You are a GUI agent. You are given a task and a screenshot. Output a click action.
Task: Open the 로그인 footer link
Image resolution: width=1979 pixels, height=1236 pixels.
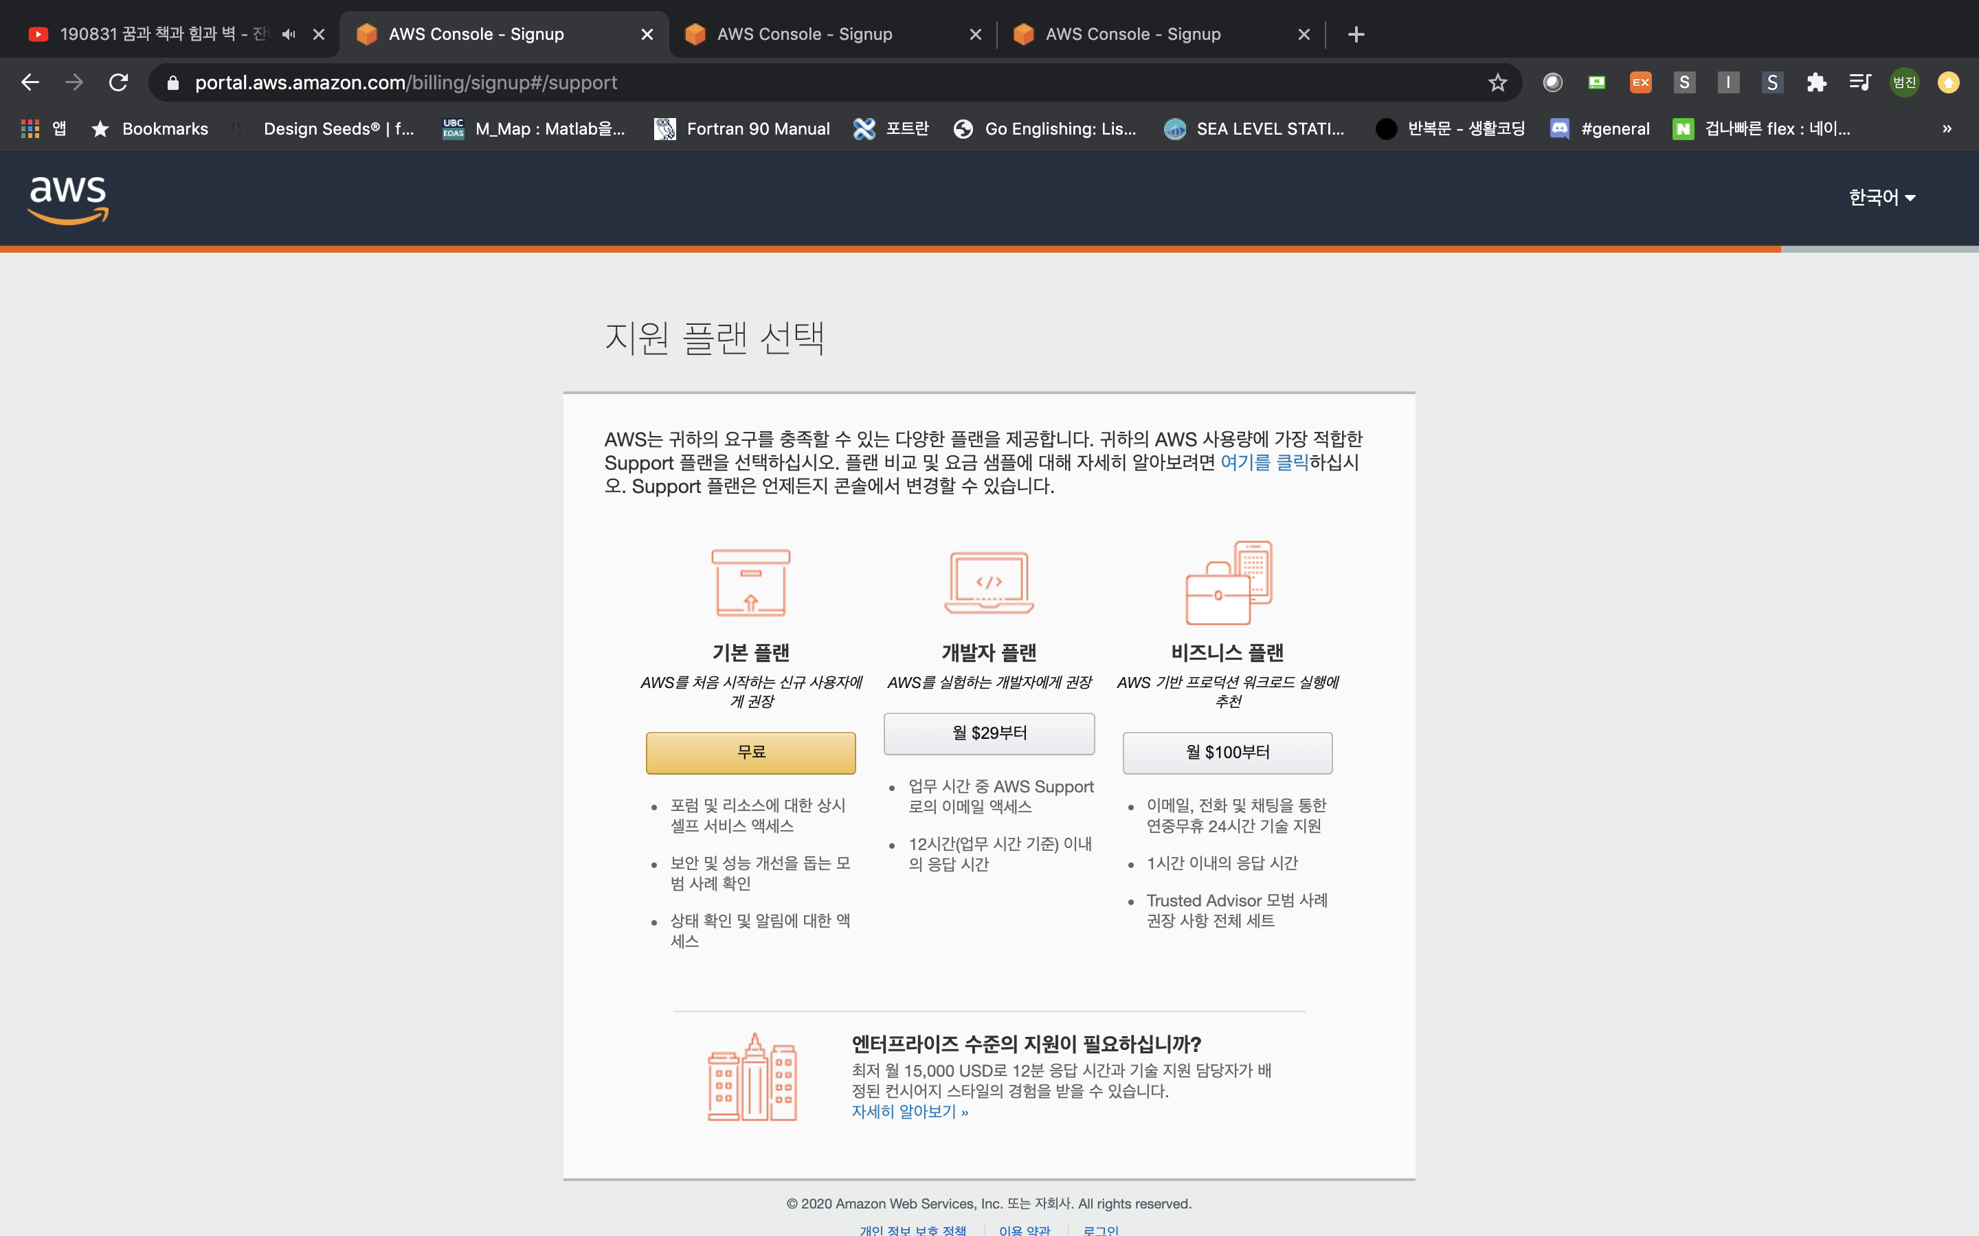[x=1101, y=1231]
